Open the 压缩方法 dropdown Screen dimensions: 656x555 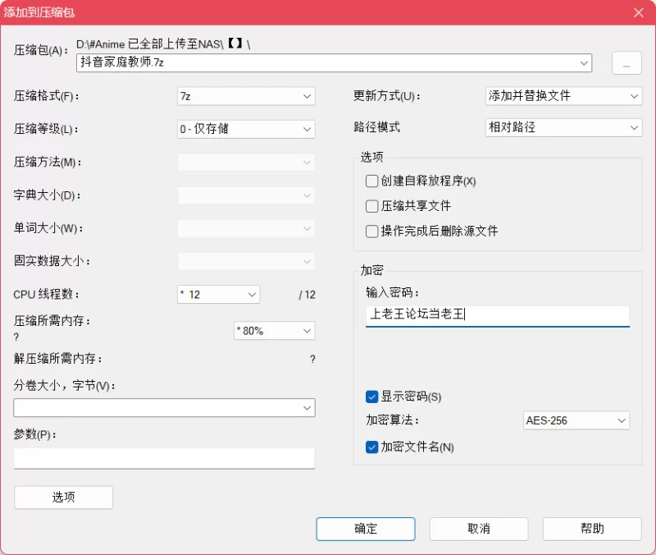pos(246,162)
